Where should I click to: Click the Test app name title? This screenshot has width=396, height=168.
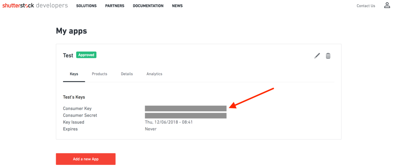click(68, 55)
